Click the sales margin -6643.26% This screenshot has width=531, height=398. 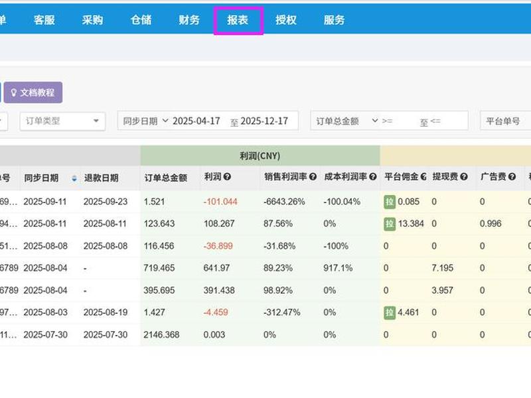284,202
